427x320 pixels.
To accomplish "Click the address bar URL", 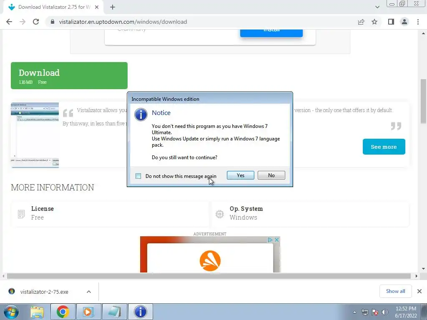I will (123, 22).
